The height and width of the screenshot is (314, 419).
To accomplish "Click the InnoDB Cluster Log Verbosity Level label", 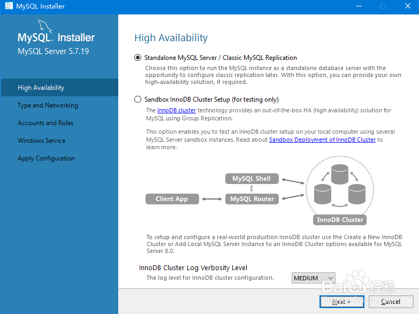I will coord(193,268).
